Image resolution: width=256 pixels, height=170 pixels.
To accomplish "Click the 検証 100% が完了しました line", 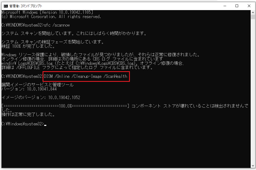I will (26, 46).
